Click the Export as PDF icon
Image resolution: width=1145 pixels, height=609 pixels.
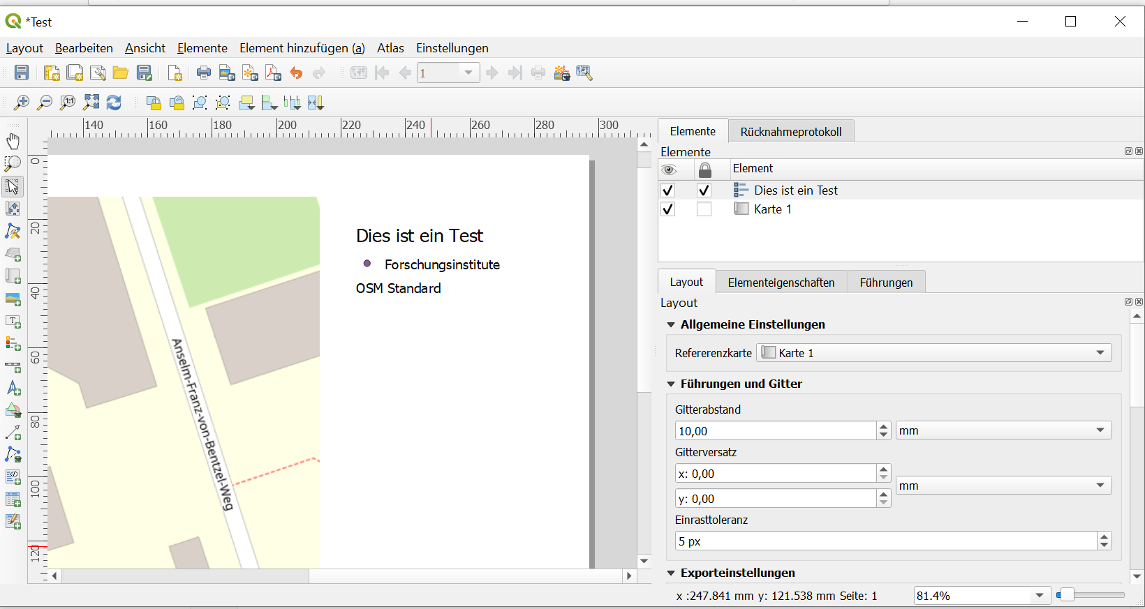click(273, 73)
